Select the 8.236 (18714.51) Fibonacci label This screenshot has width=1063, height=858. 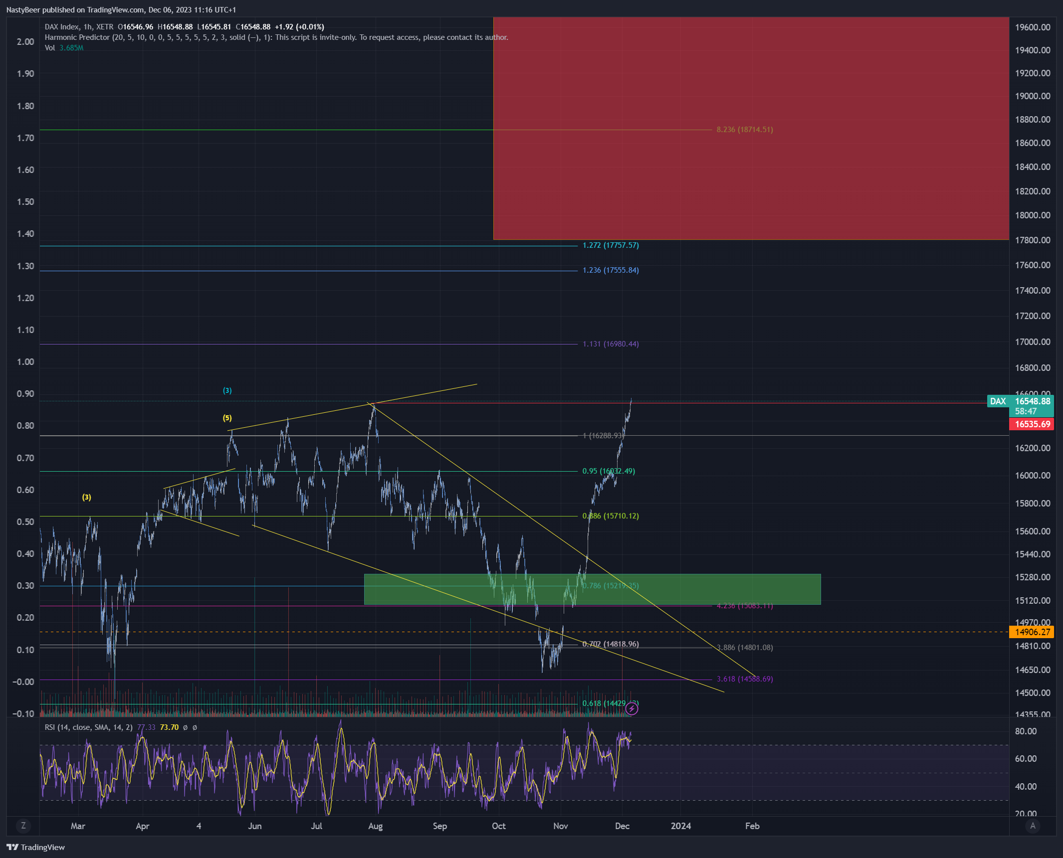tap(745, 130)
